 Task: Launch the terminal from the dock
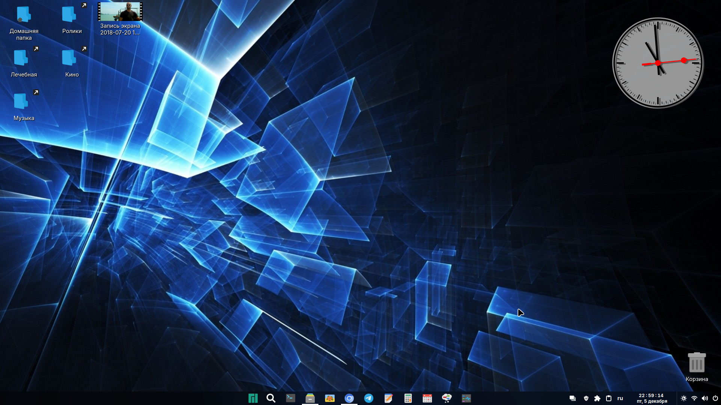point(290,398)
